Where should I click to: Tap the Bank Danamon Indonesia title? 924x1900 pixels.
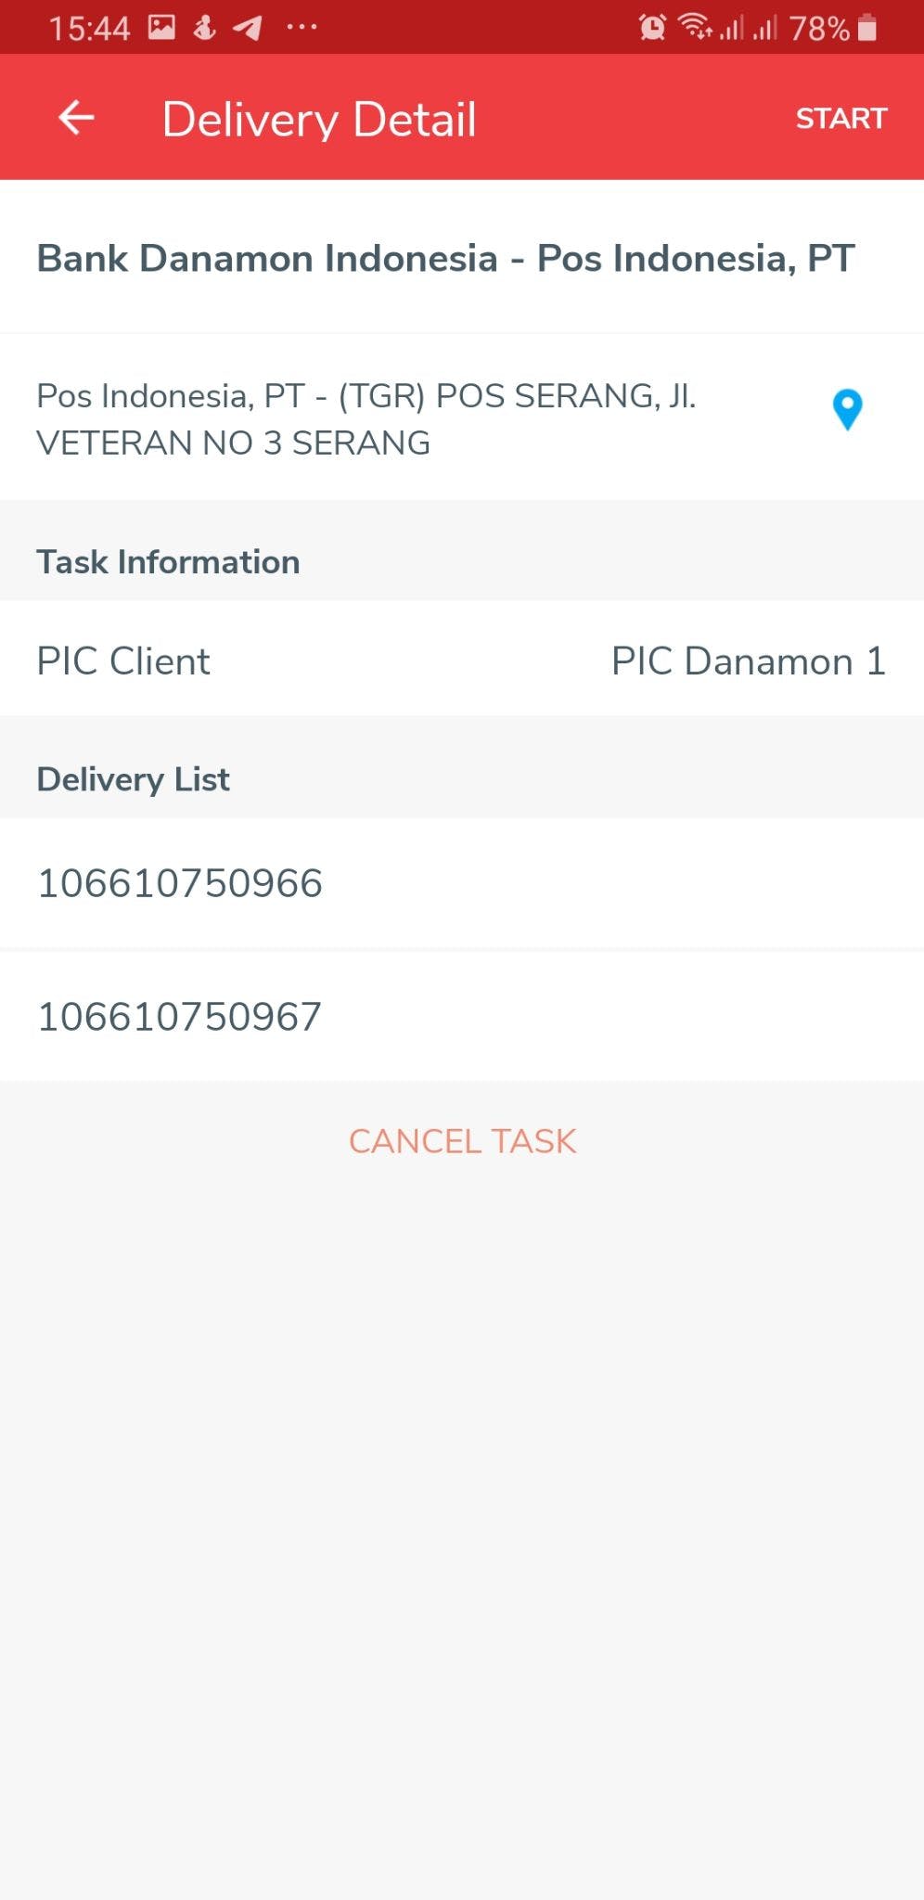tap(445, 259)
